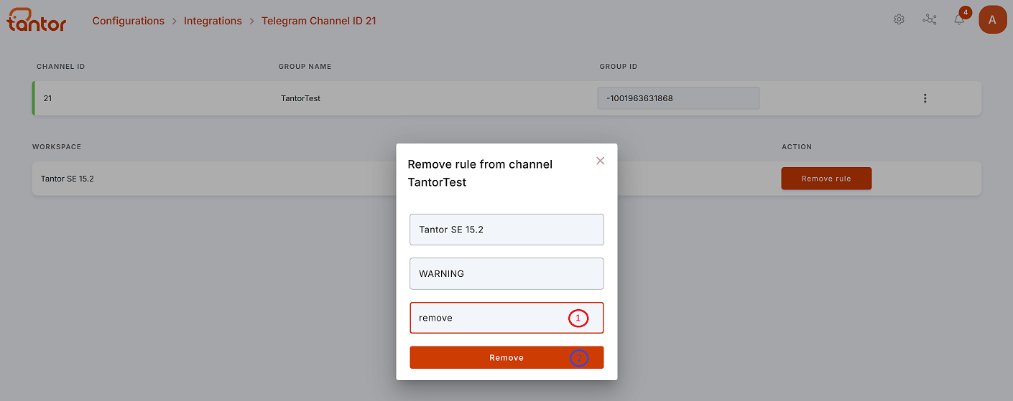Go to Configurations breadcrumb
Viewport: 1013px width, 401px height.
click(129, 21)
